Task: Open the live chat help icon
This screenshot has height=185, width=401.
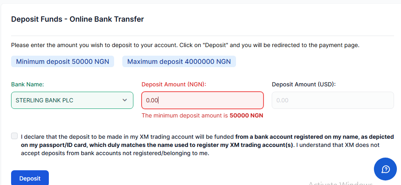Action: (x=385, y=169)
